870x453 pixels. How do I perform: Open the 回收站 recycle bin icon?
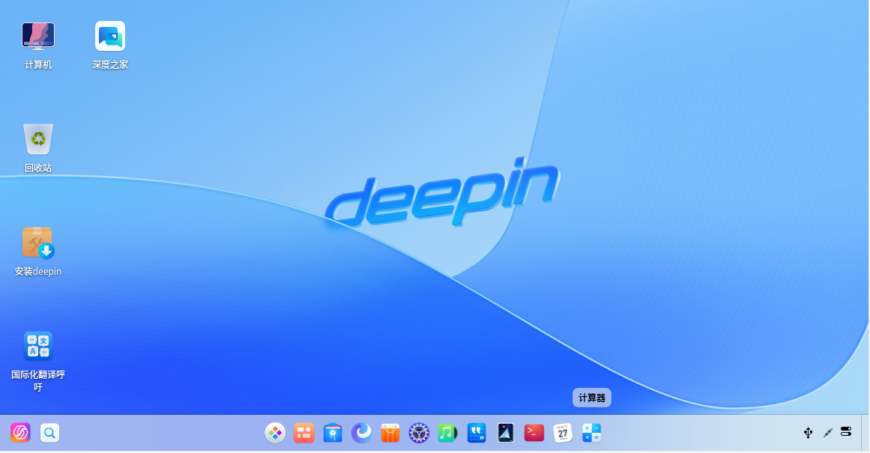(37, 139)
